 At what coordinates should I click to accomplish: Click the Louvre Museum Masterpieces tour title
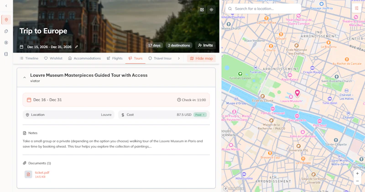(x=89, y=75)
